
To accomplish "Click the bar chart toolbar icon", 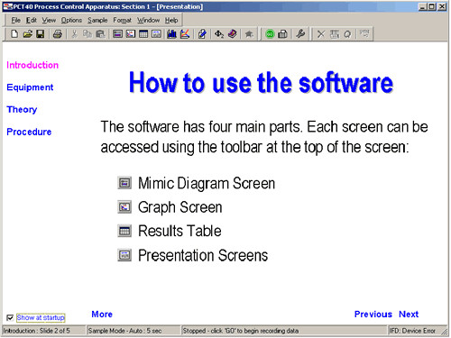I will pos(172,34).
